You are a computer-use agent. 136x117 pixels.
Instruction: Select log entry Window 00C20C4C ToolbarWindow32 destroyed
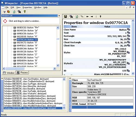click(x=29, y=81)
